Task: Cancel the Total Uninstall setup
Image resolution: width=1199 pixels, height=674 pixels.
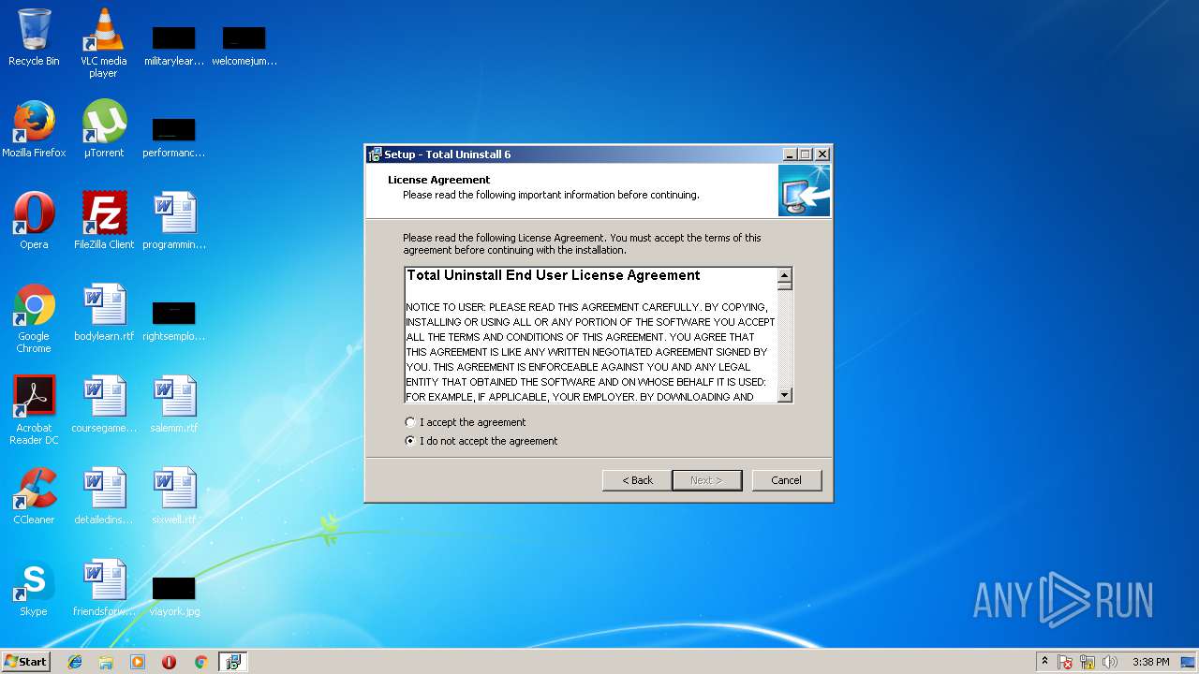Action: tap(786, 480)
